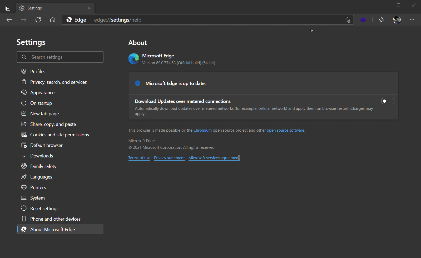The width and height of the screenshot is (421, 258).
Task: Select Reset settings in the sidebar
Action: (60, 208)
